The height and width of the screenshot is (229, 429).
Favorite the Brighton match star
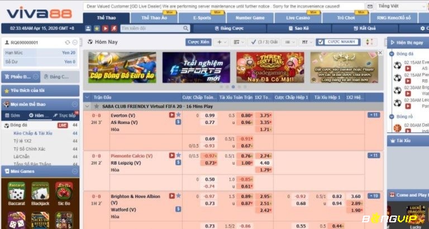[x=178, y=195]
